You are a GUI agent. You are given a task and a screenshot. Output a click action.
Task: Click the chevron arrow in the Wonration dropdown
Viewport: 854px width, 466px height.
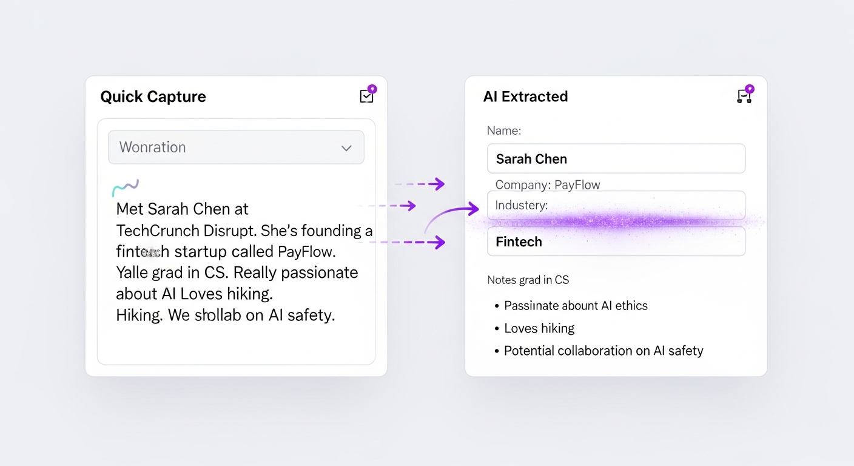pyautogui.click(x=346, y=147)
